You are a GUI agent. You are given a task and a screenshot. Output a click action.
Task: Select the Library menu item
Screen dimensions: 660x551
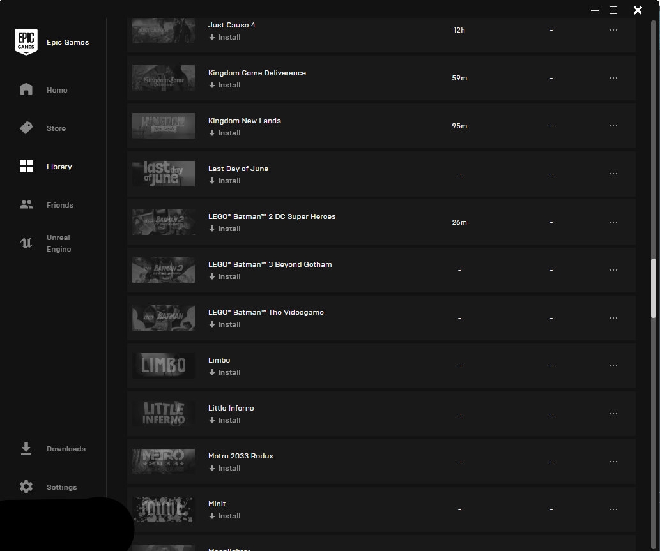pos(59,167)
